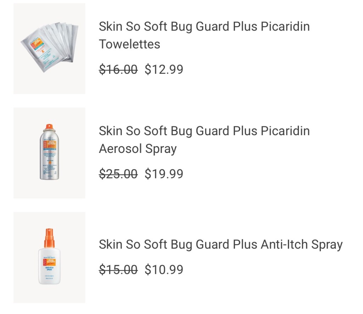Screen dimensions: 363x314
Task: Click the words "Aerosol Spray" in the second title
Action: [138, 149]
